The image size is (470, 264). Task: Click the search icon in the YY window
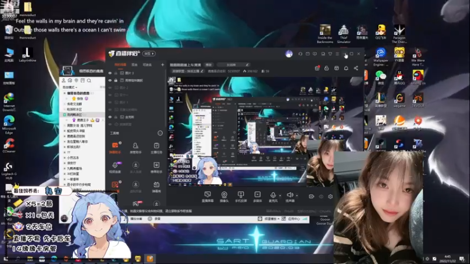(x=89, y=80)
